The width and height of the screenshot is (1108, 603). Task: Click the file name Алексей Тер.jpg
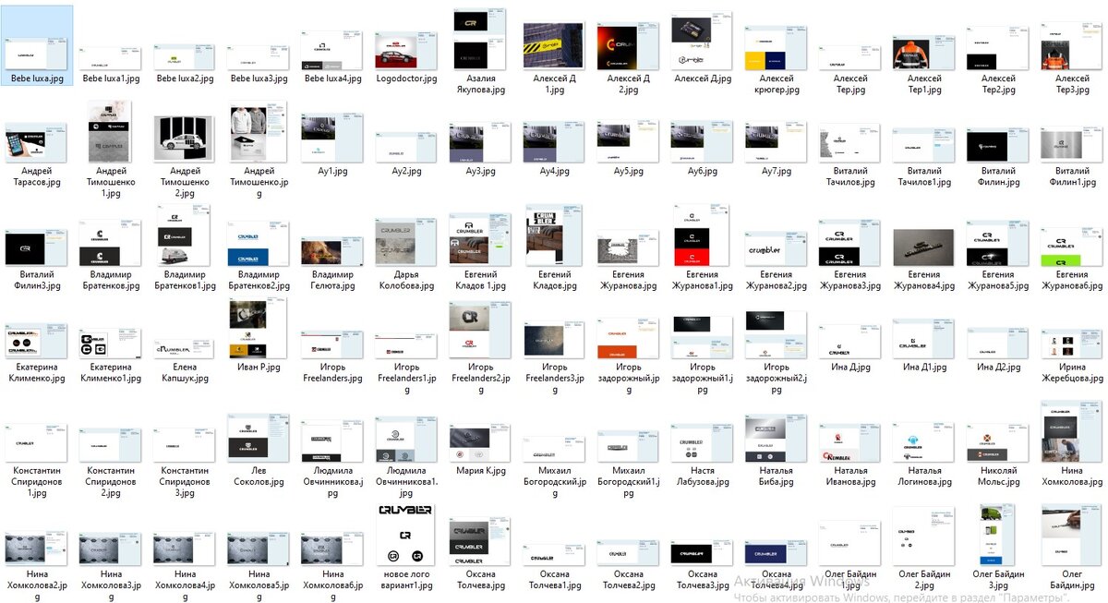850,84
